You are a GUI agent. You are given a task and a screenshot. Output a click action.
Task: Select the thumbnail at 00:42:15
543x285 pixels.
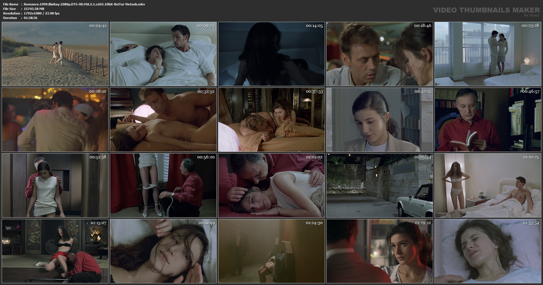pos(380,120)
